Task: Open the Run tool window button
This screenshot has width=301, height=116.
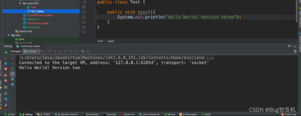Action: 9,114
